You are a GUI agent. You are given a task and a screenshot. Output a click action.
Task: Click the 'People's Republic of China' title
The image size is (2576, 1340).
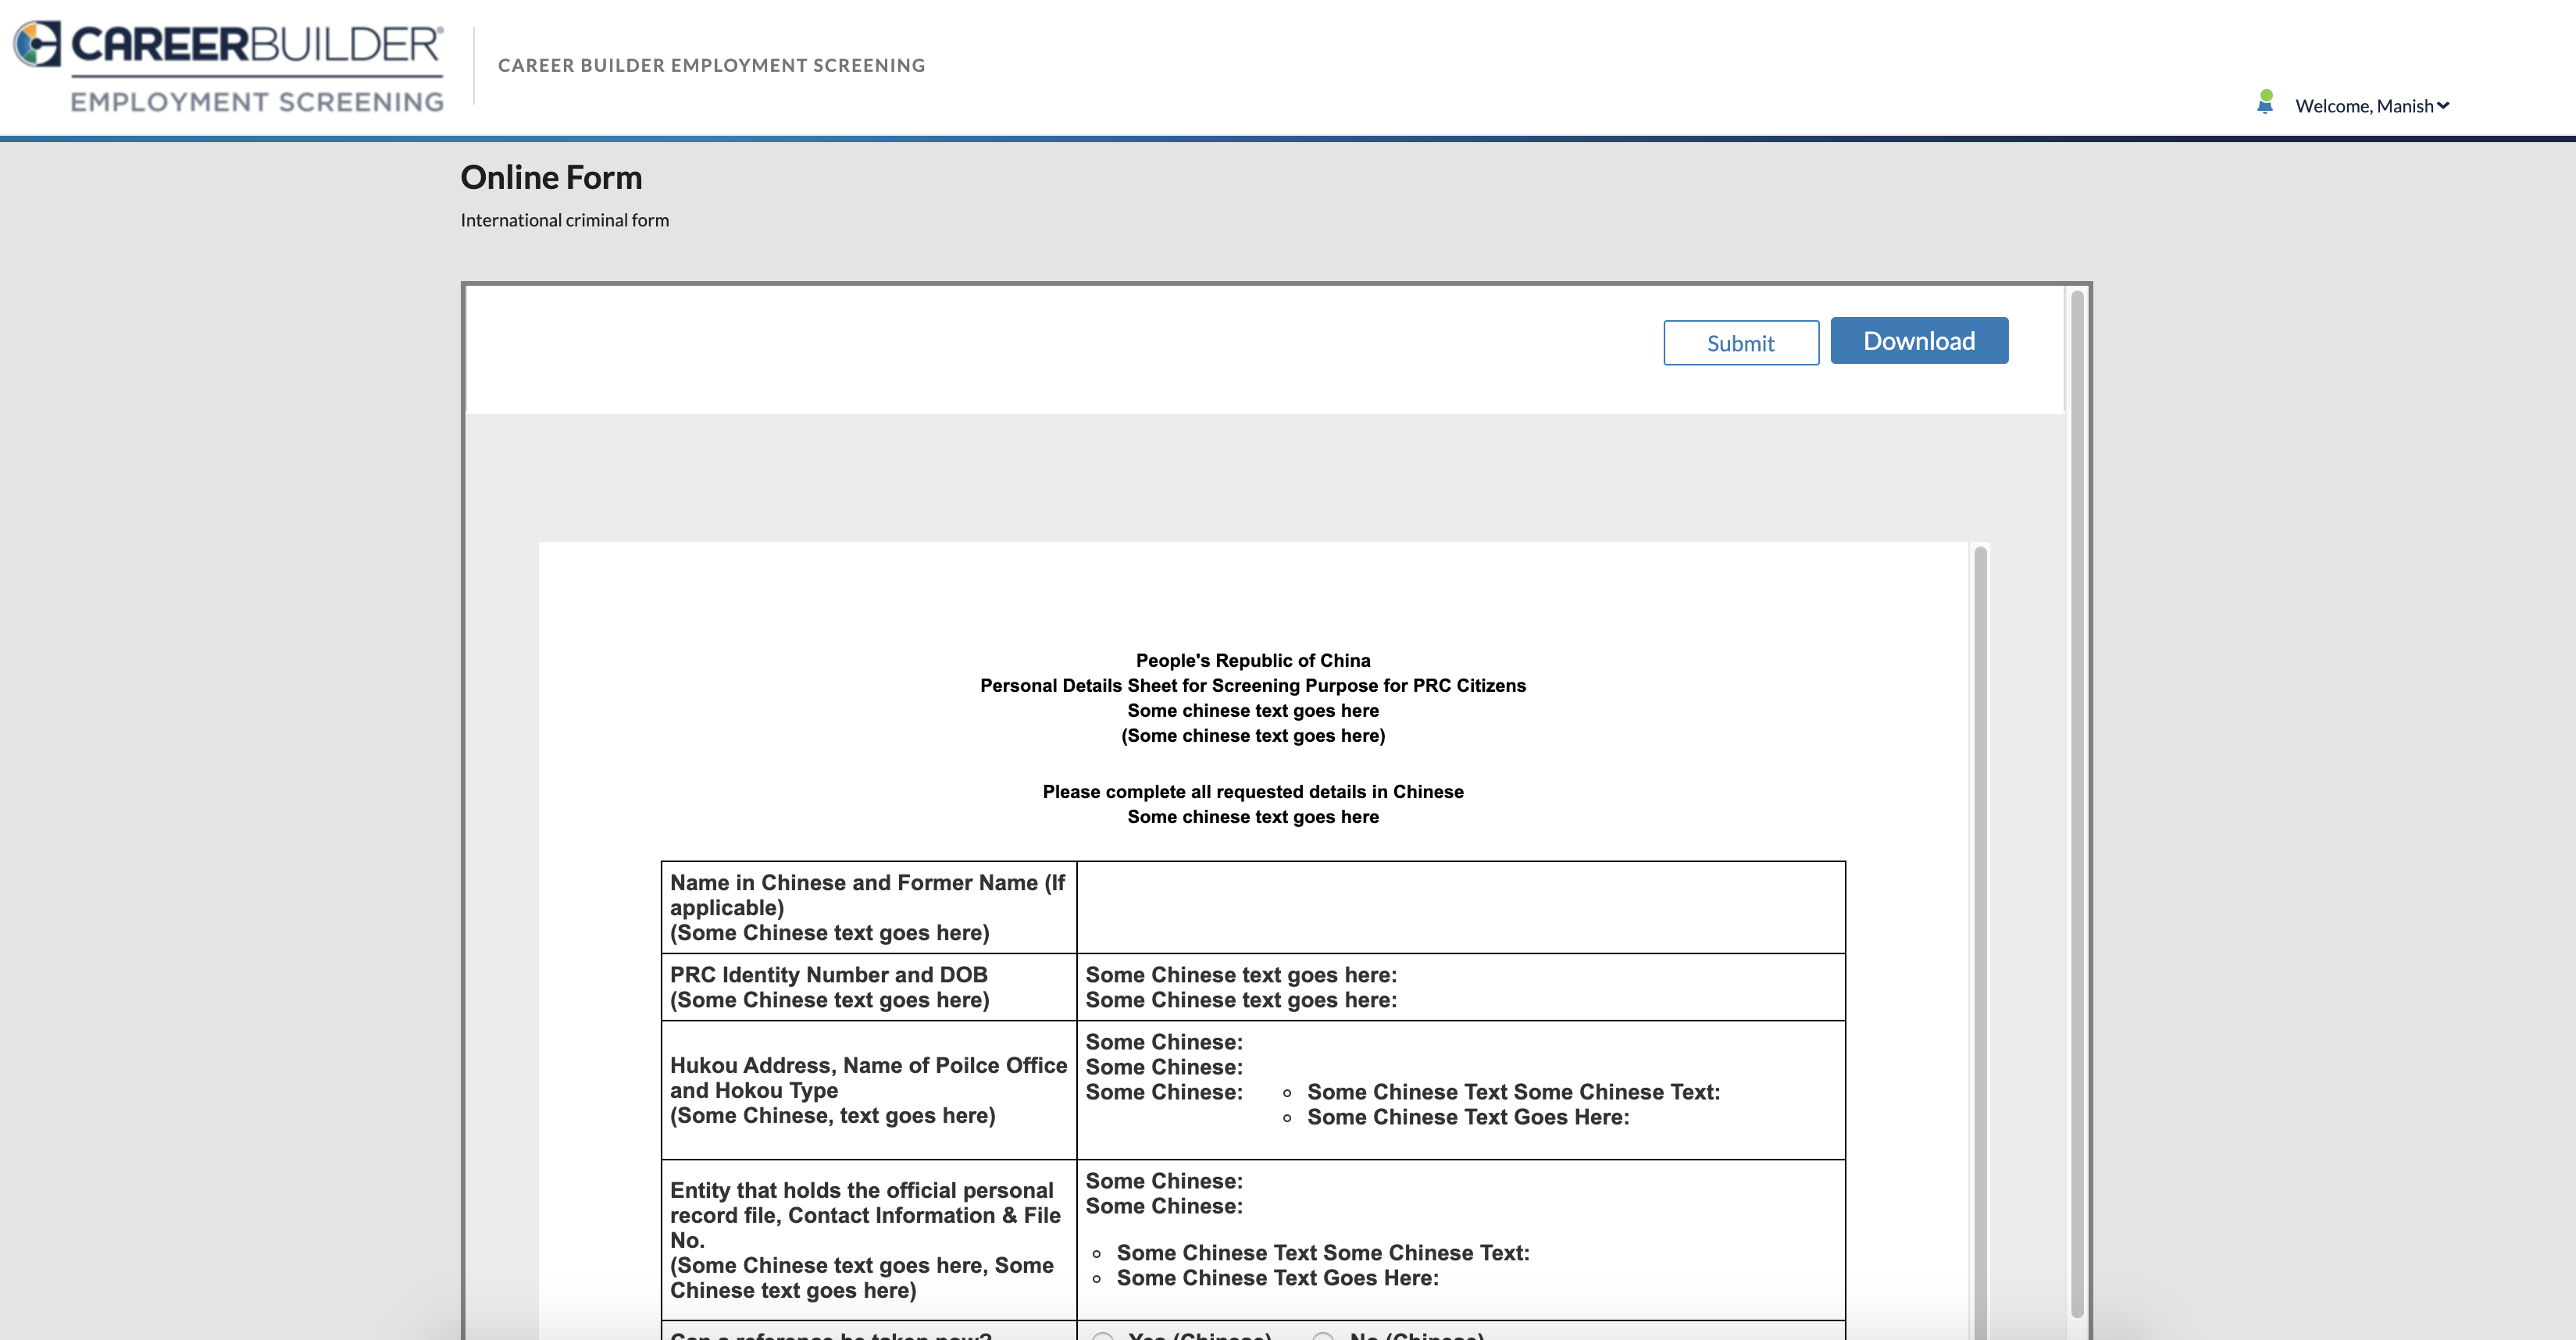click(x=1252, y=660)
